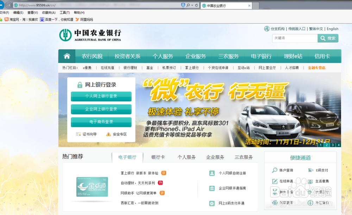352x215 pixels.
Task: Click the 企业网银开通指南 bank icon
Action: (x=212, y=188)
